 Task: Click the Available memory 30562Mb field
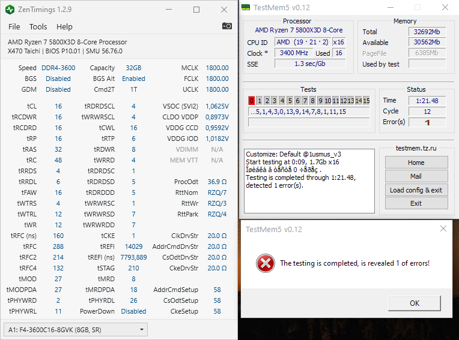coord(427,42)
